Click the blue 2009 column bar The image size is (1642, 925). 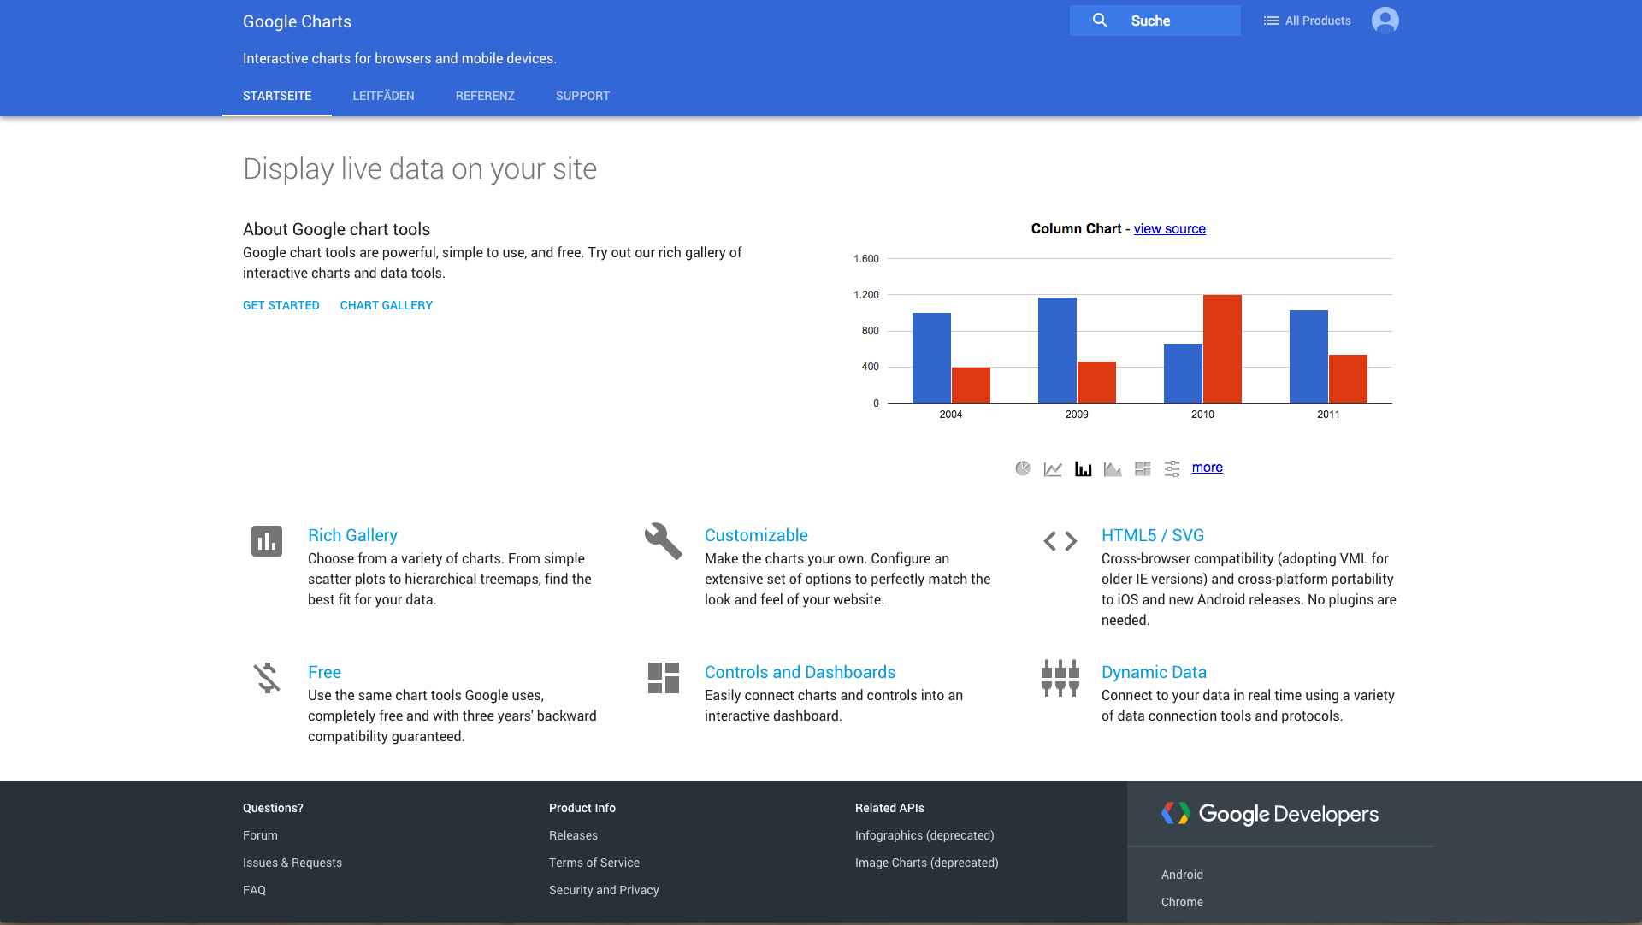1057,350
